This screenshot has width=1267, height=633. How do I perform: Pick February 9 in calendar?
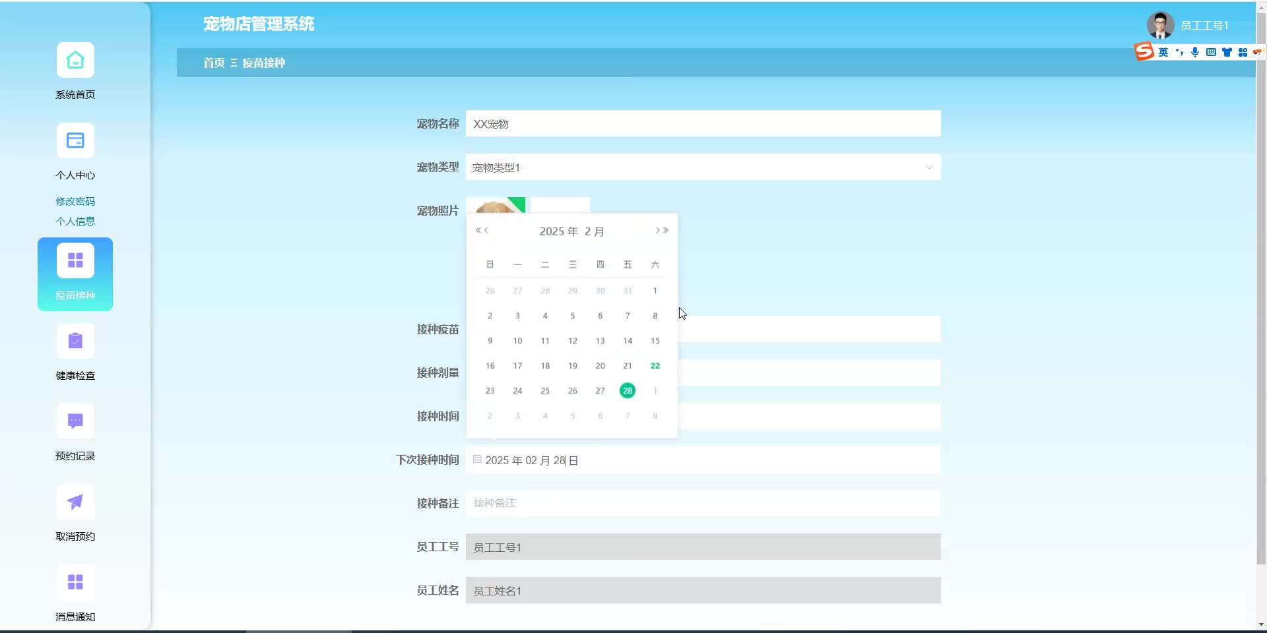tap(490, 341)
